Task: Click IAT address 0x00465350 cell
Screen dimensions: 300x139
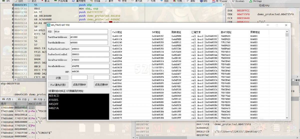Action: (158, 49)
